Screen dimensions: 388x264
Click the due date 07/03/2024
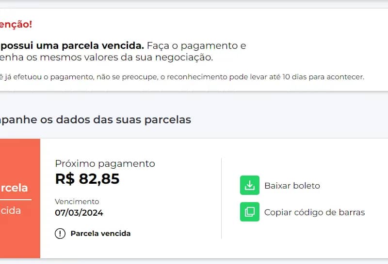pyautogui.click(x=79, y=213)
